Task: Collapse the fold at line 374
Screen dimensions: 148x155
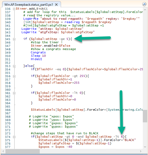Action: (x=14, y=137)
